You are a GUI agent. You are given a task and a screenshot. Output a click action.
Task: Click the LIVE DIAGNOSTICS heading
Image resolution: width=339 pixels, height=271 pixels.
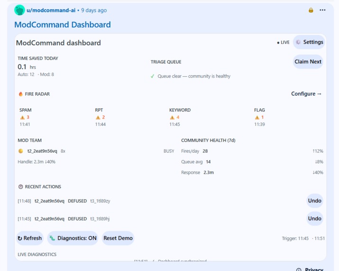[x=37, y=254]
